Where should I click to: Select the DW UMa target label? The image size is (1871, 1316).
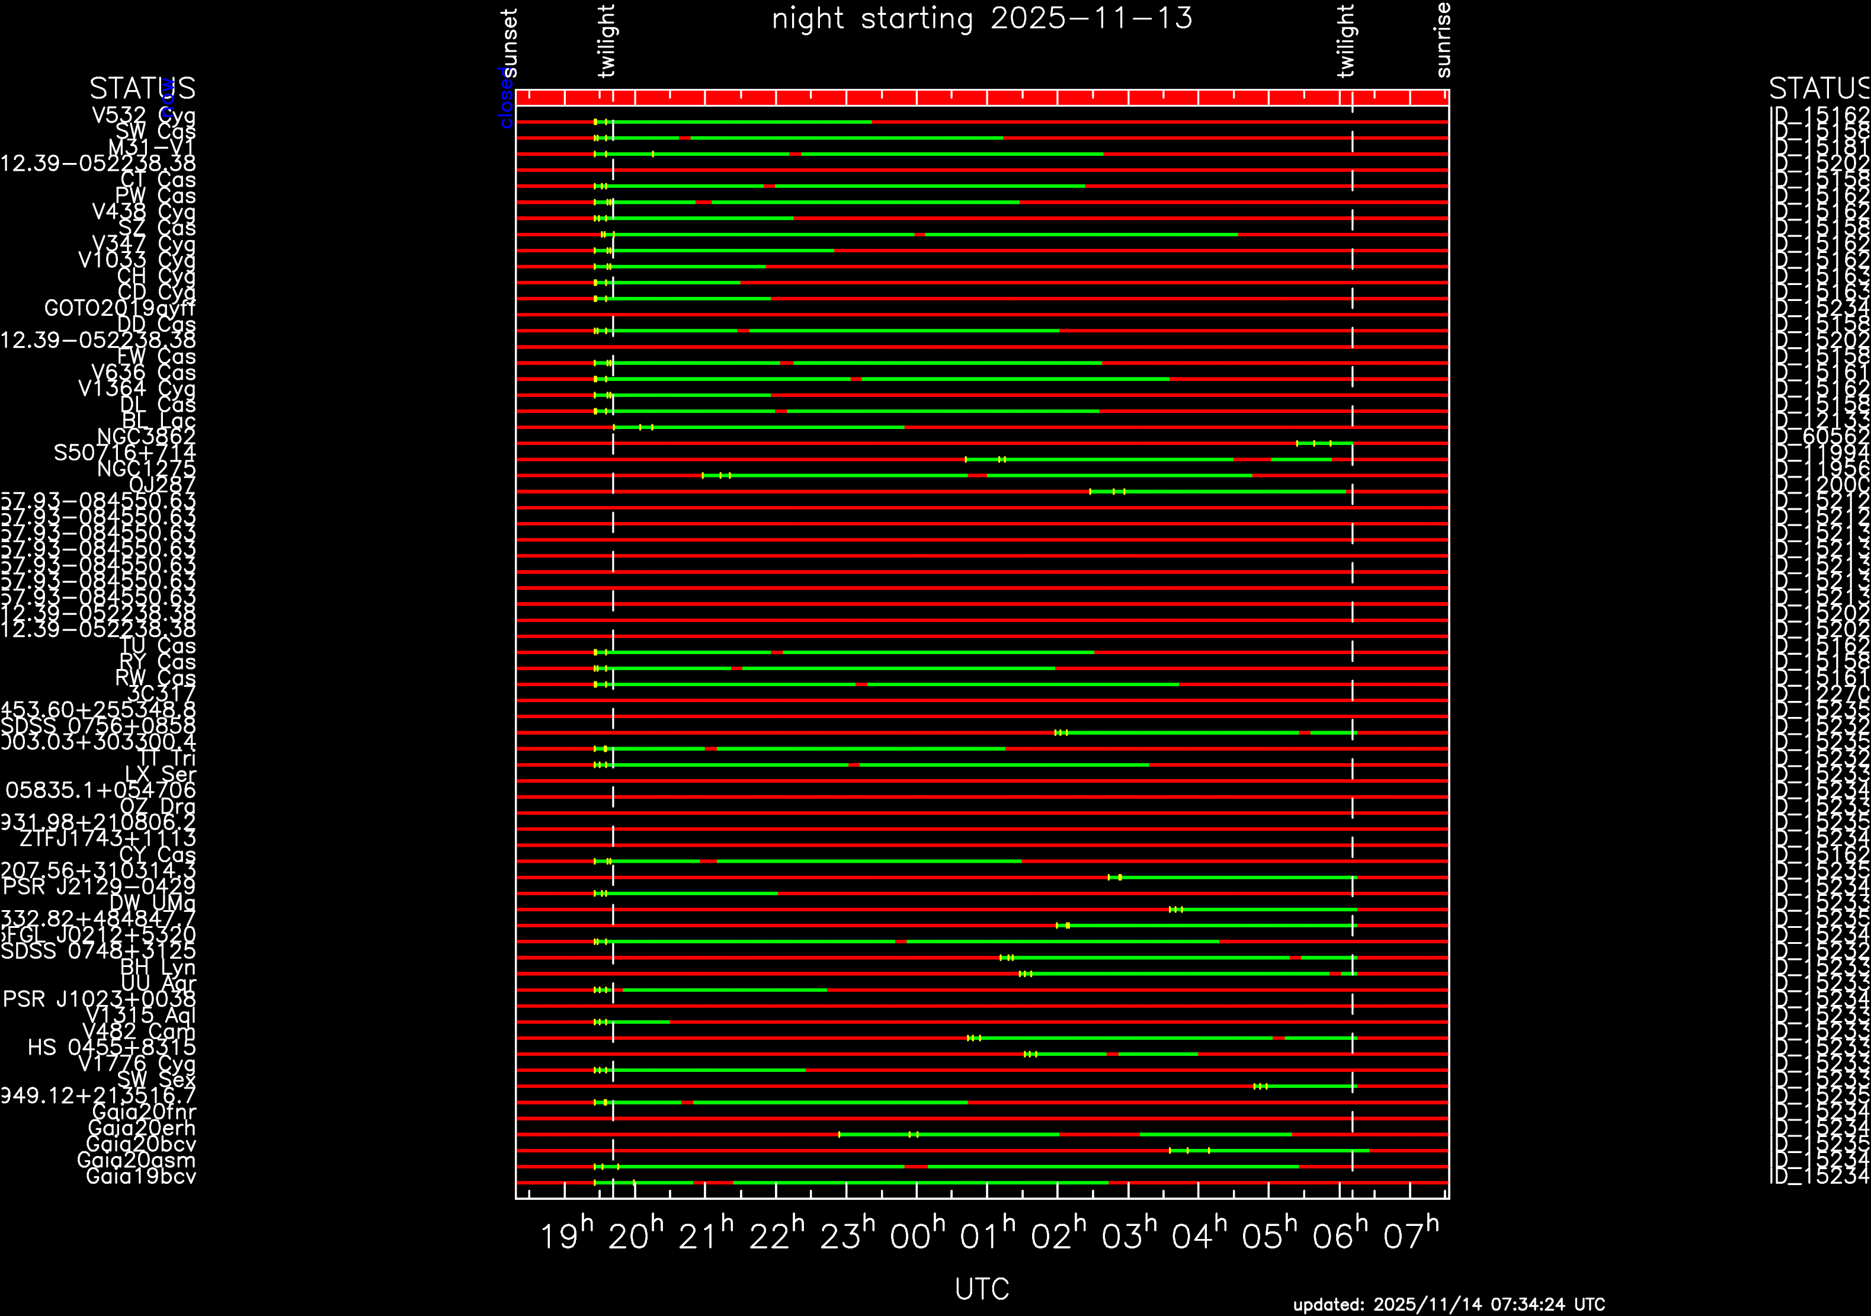(x=152, y=903)
